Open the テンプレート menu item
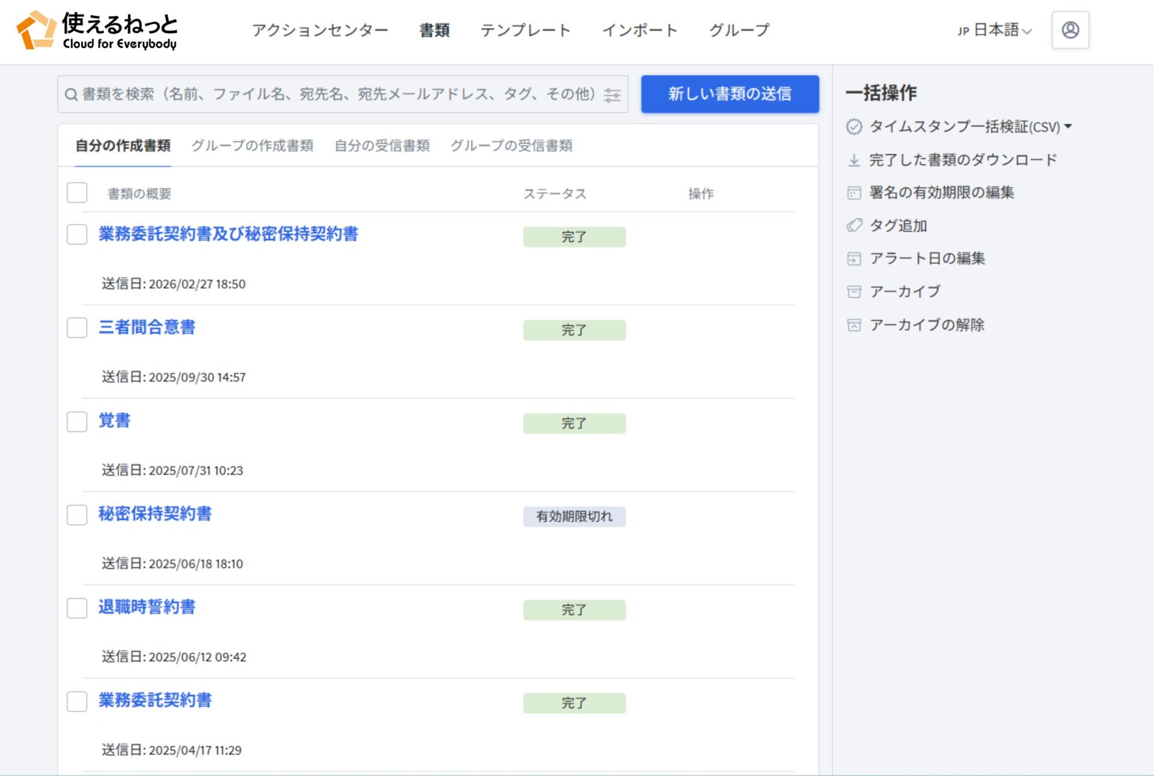Image resolution: width=1154 pixels, height=776 pixels. click(x=525, y=30)
